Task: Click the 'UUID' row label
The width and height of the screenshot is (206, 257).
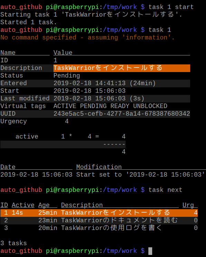Action: pos(8,114)
